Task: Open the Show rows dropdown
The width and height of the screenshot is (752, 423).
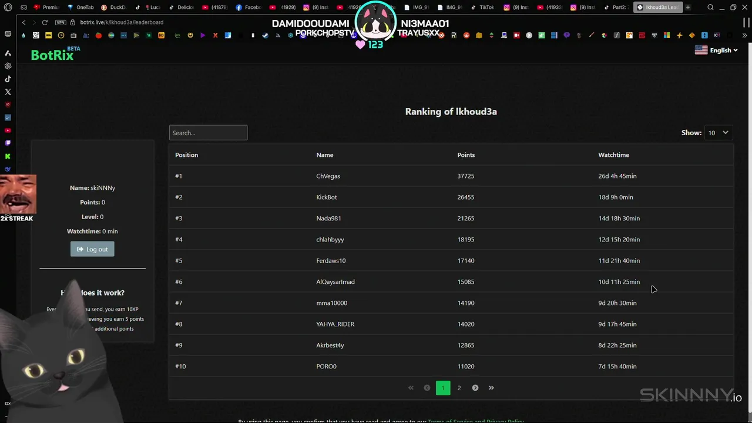Action: (719, 133)
